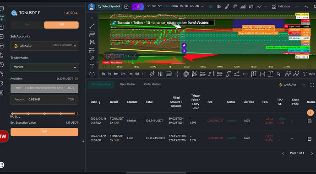Submit the orange Sell order button
316x174 pixels.
point(44,132)
